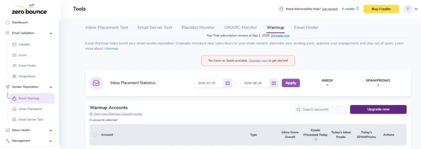Click the Inbox Placement Statistics inbox icon
The image size is (421, 149).
click(x=96, y=83)
